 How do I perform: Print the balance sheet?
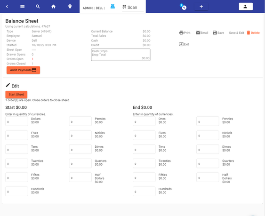tap(185, 33)
